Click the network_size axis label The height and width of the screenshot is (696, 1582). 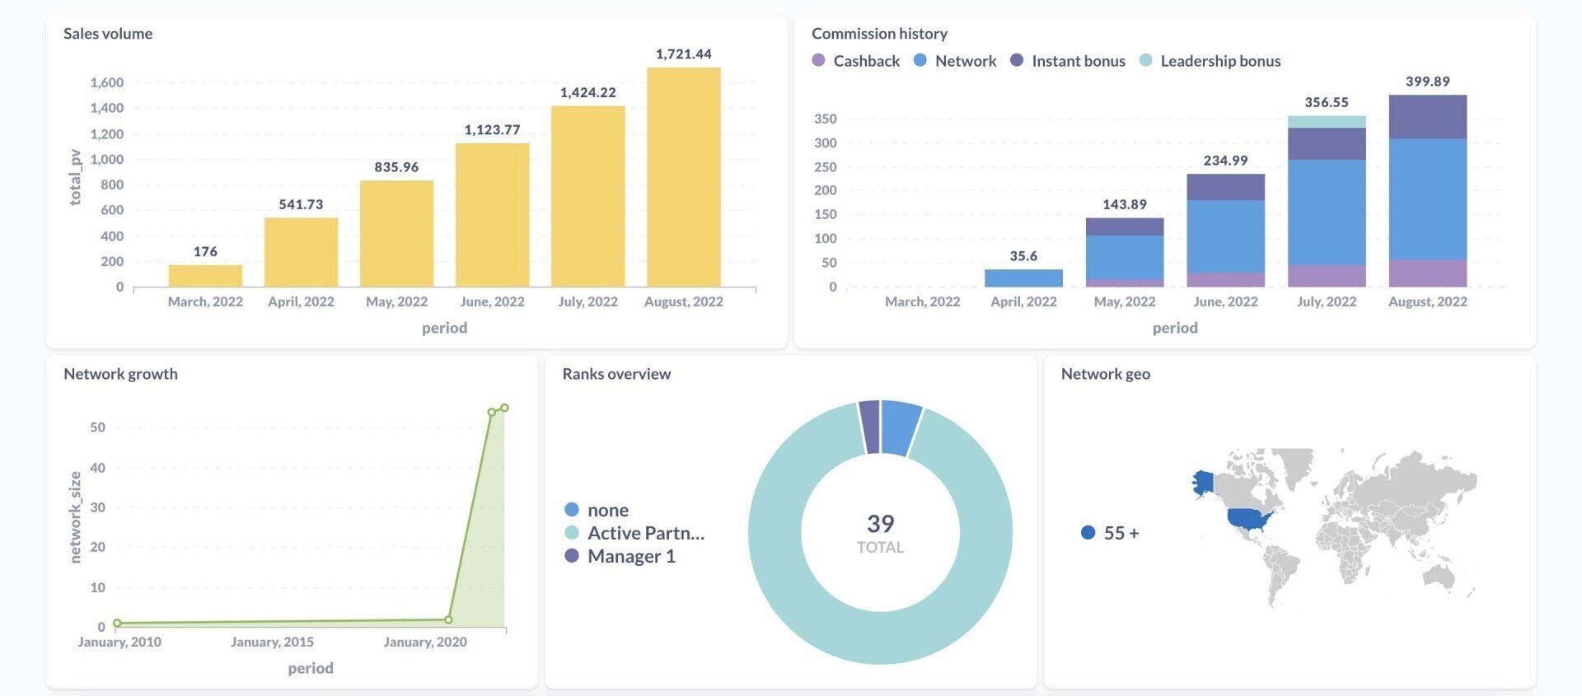75,517
